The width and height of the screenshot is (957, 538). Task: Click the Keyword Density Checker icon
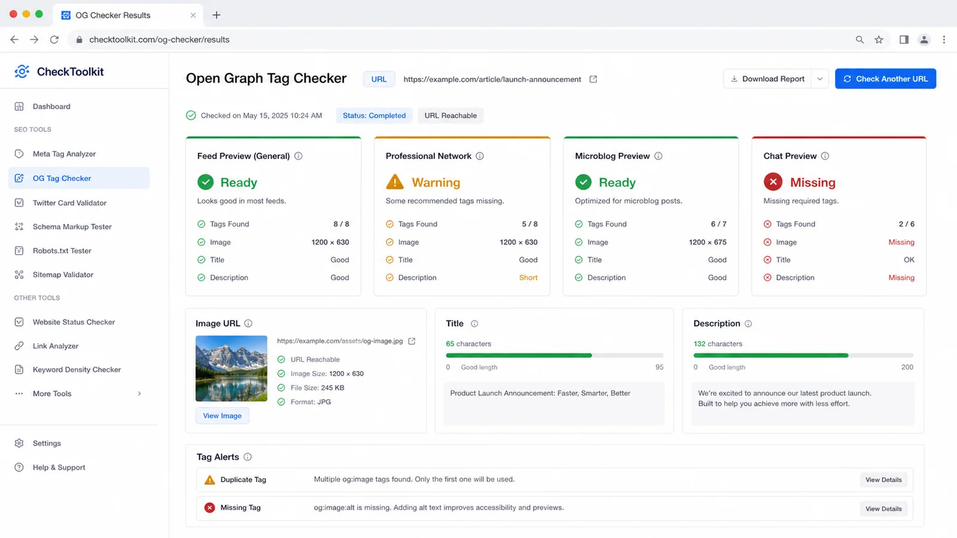tap(19, 369)
